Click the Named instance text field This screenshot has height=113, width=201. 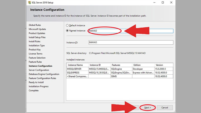tap(131, 31)
